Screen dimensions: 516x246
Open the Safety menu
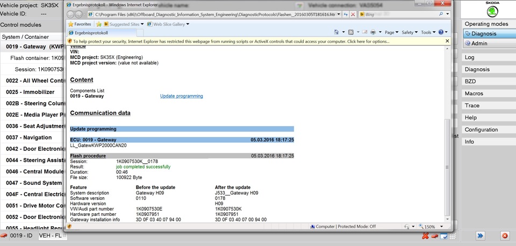coord(410,32)
